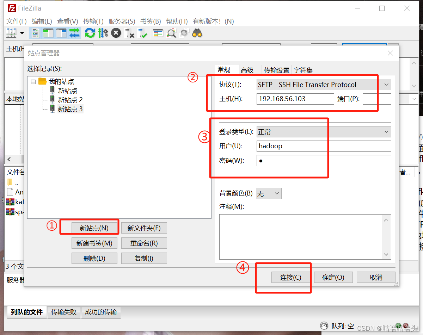Click the 新站点(N) button
423x335 pixels.
94,228
